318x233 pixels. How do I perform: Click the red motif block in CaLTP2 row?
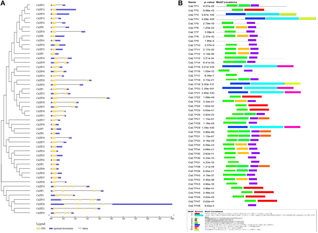254,10
